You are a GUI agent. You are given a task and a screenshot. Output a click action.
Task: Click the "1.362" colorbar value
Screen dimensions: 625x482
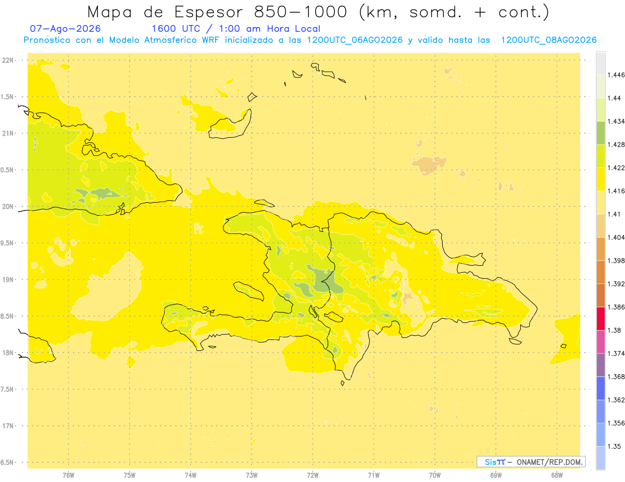(x=616, y=400)
